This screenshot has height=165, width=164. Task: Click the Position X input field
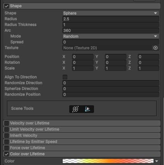coord(83,57)
